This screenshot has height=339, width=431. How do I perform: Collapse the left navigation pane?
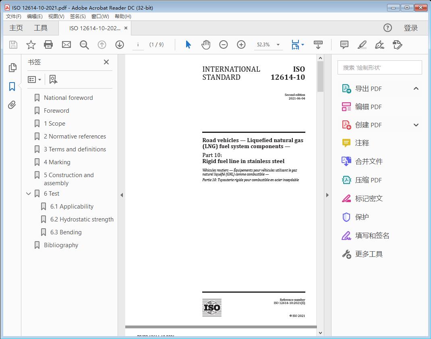(122, 195)
